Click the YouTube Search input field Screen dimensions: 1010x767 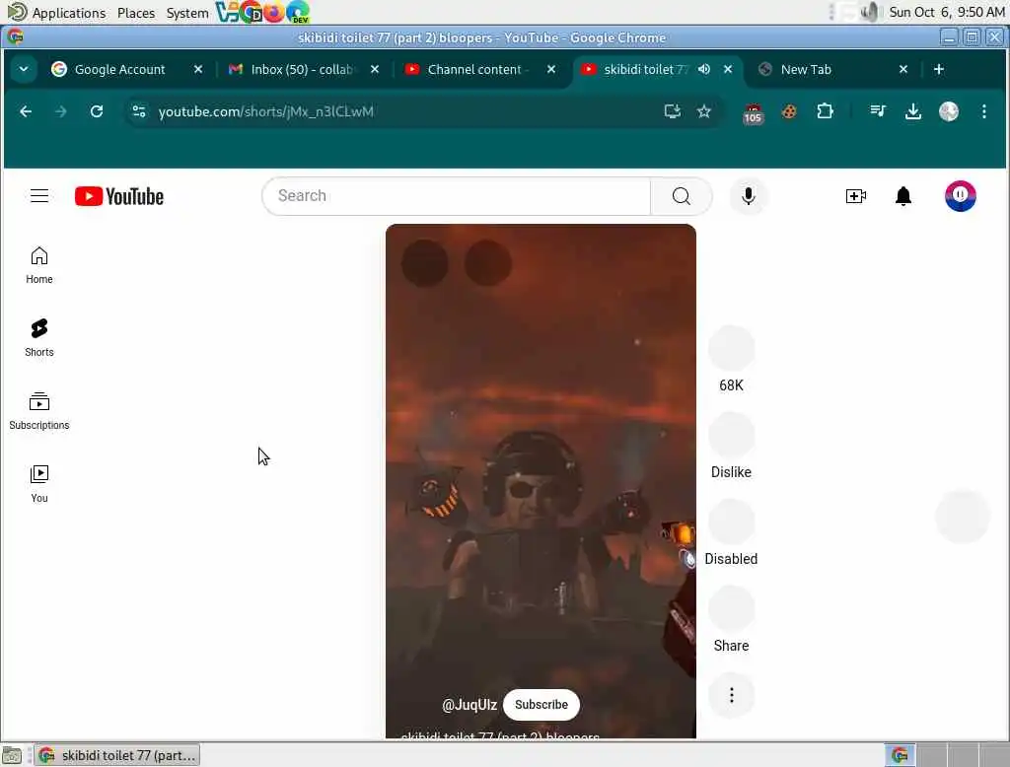(456, 196)
